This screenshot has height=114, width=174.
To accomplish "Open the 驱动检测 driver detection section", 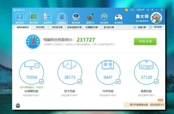I will pyautogui.click(x=76, y=19).
